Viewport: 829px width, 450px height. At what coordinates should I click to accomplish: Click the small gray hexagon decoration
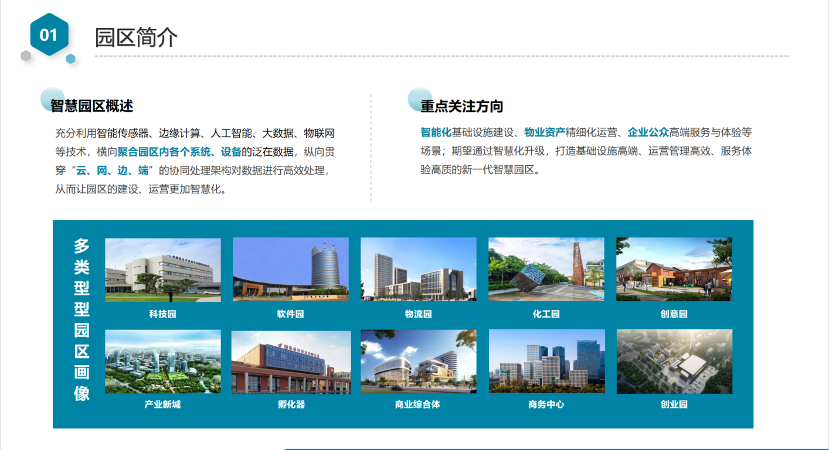(26, 56)
